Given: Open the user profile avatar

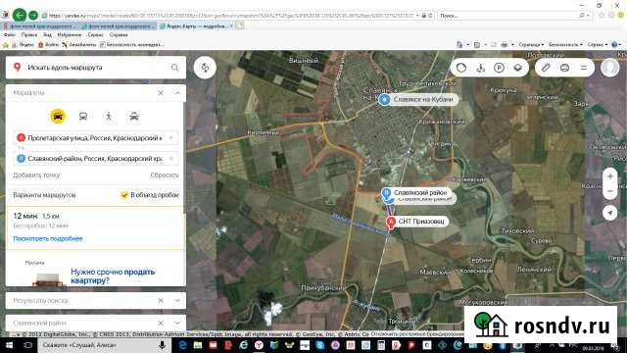Looking at the screenshot, I should click(609, 68).
